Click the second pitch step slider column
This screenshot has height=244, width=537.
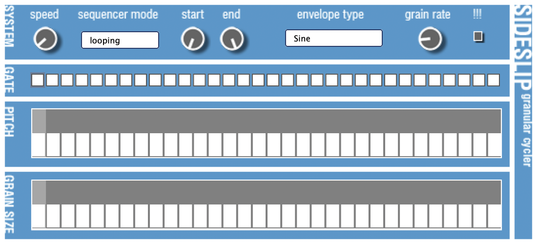[x=53, y=144]
